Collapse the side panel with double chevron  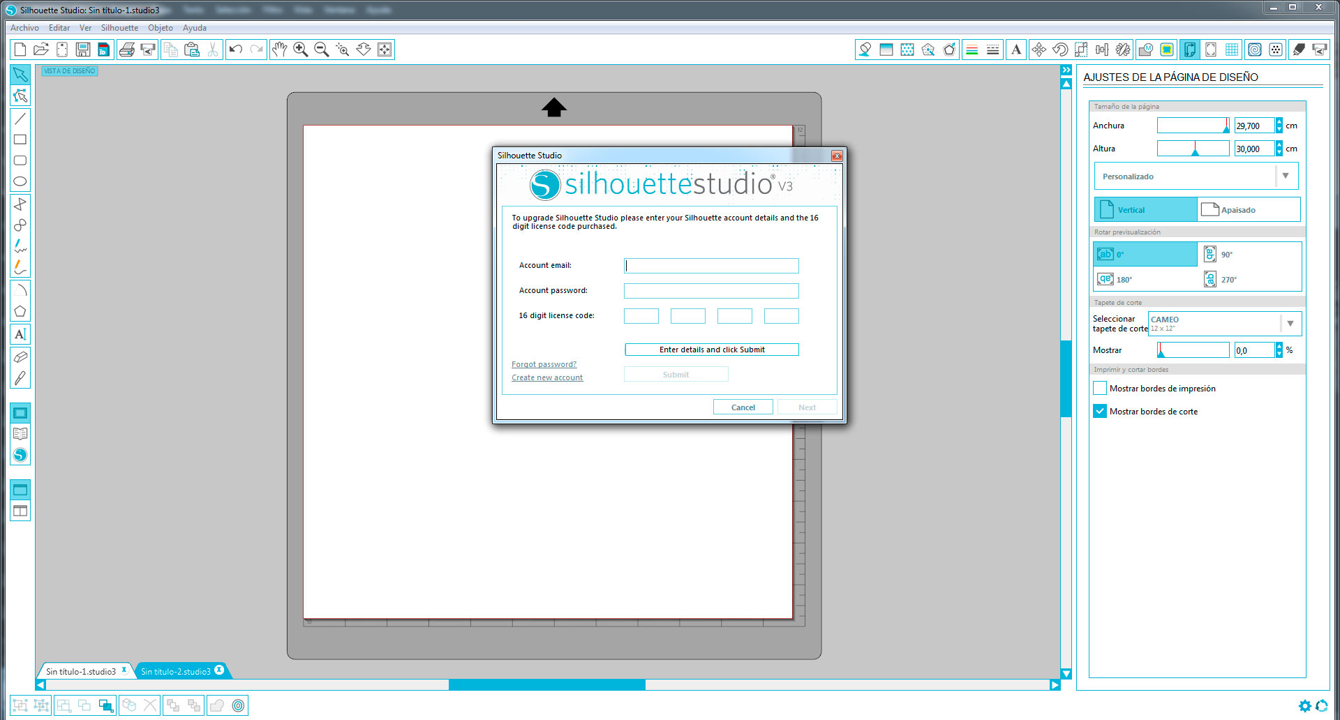point(1066,70)
